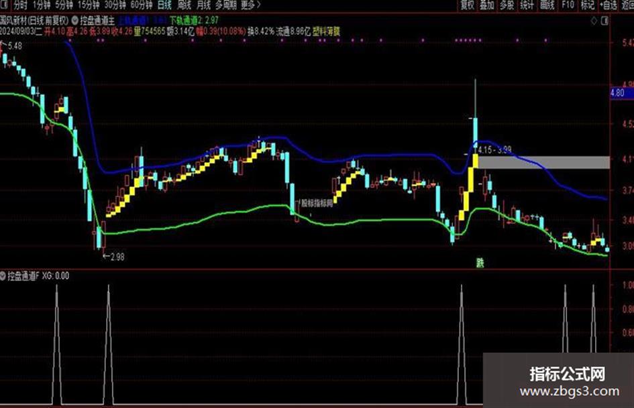
Task: Click the 叠加 overlay button
Action: point(487,5)
